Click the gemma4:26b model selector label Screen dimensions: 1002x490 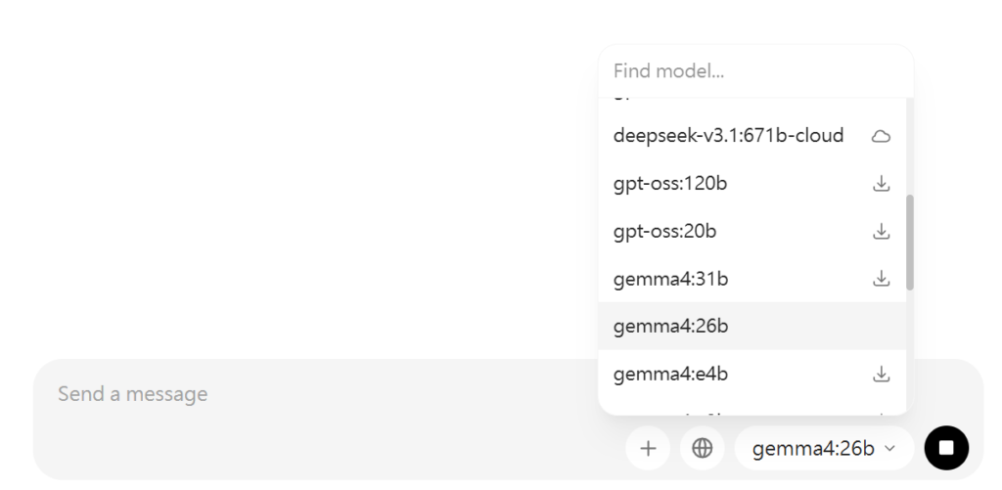point(812,448)
